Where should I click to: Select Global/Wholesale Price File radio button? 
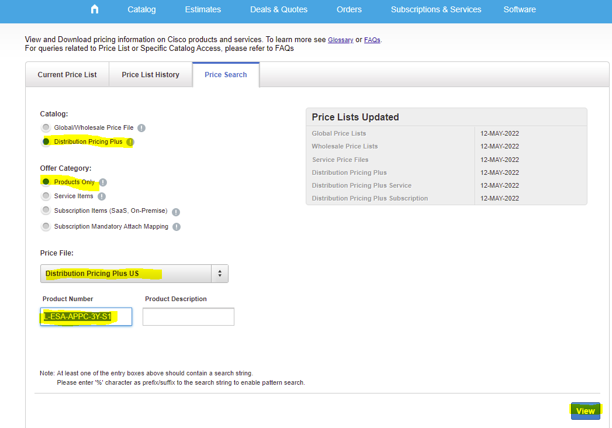tap(46, 127)
